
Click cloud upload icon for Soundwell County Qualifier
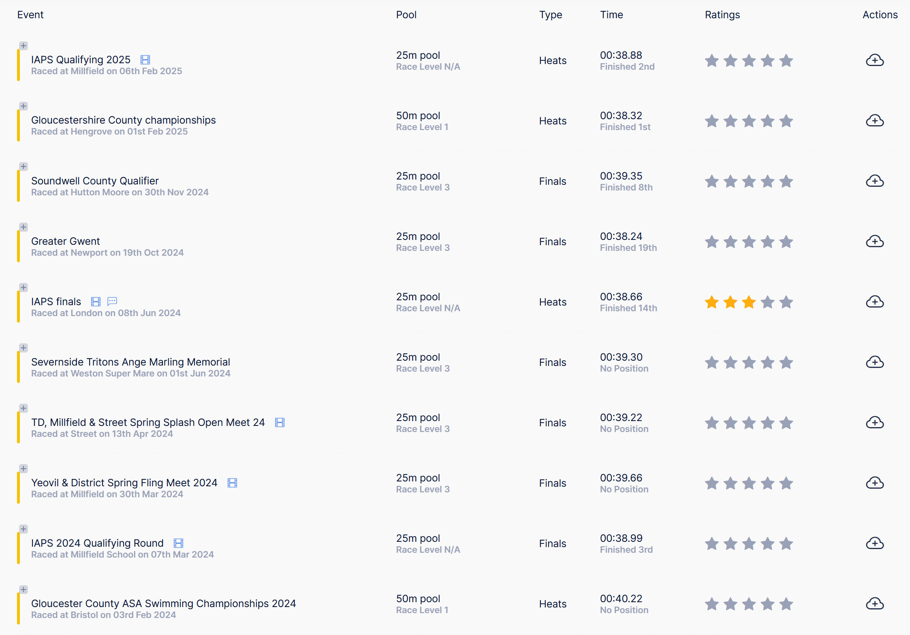tap(875, 181)
